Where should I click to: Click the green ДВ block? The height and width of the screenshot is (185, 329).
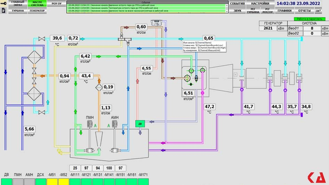(140, 124)
